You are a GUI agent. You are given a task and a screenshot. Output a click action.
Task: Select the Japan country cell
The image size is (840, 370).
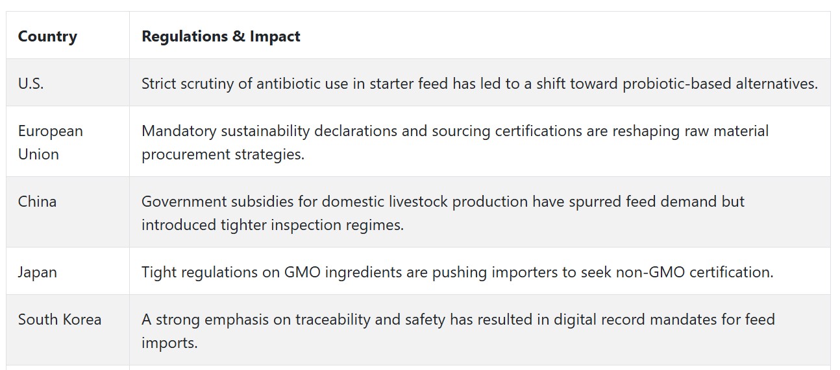coord(68,272)
